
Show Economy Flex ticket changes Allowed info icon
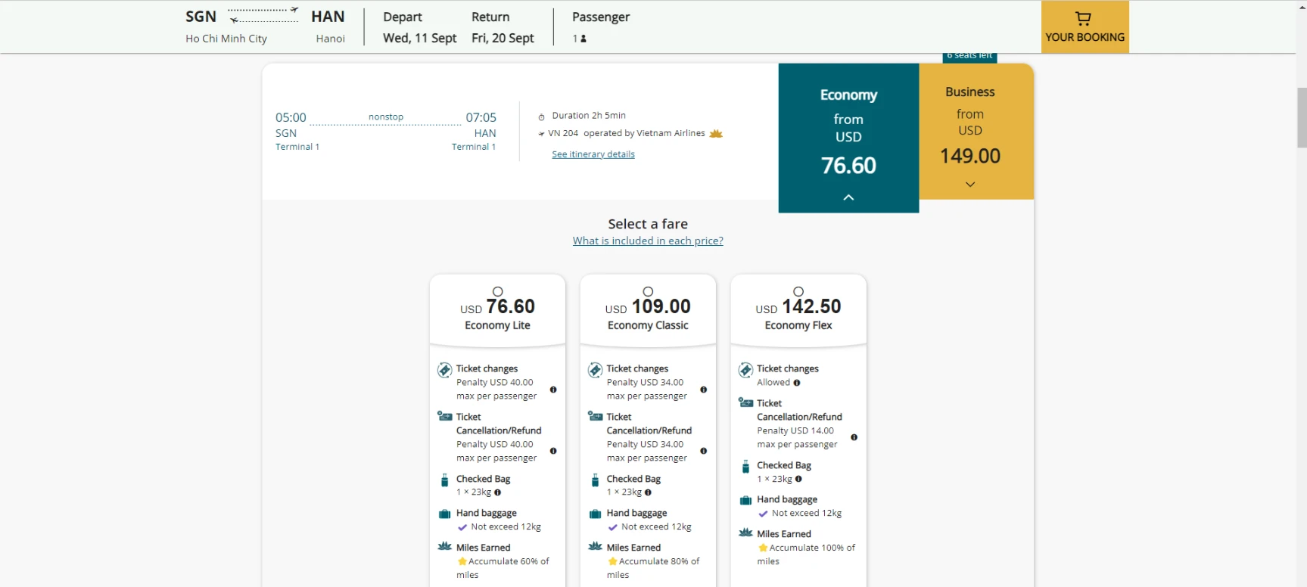pos(797,383)
